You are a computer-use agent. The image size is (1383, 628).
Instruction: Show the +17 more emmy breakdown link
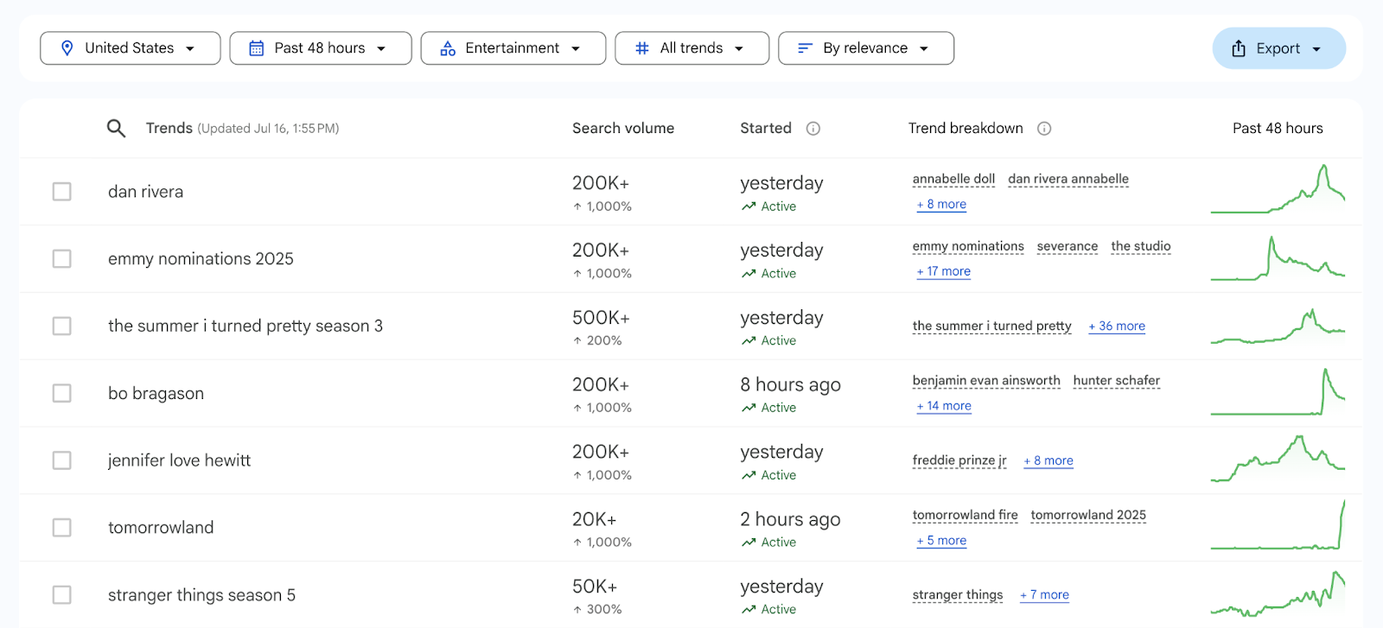tap(944, 271)
